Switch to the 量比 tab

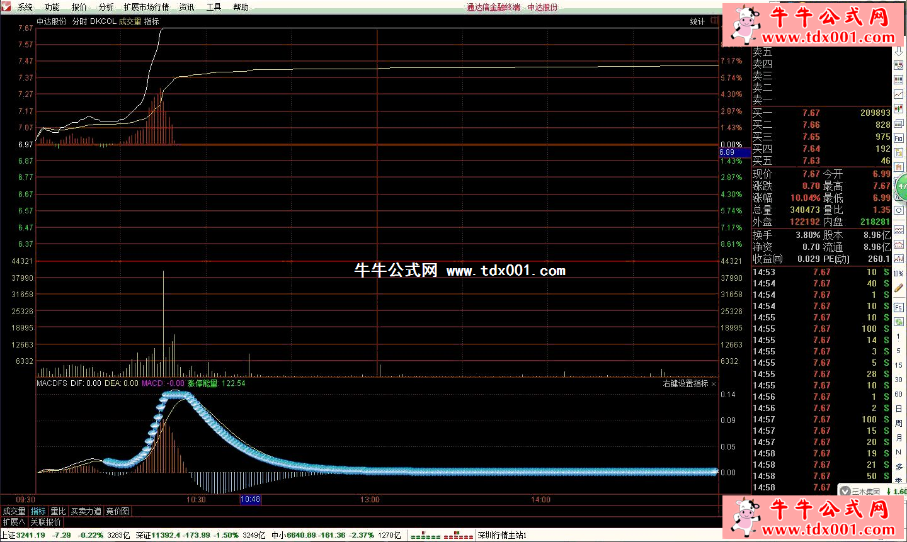(x=58, y=511)
